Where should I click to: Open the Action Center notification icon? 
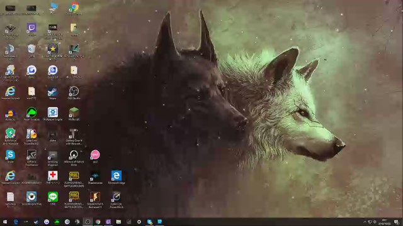click(x=396, y=222)
